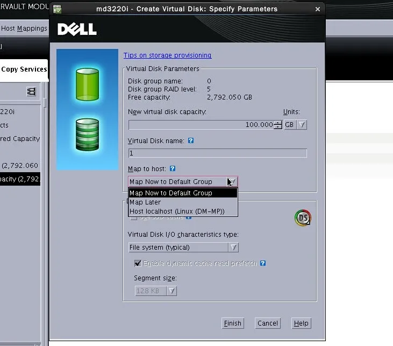Click the capacity spinner arrows
This screenshot has height=346, width=393.
click(x=278, y=125)
